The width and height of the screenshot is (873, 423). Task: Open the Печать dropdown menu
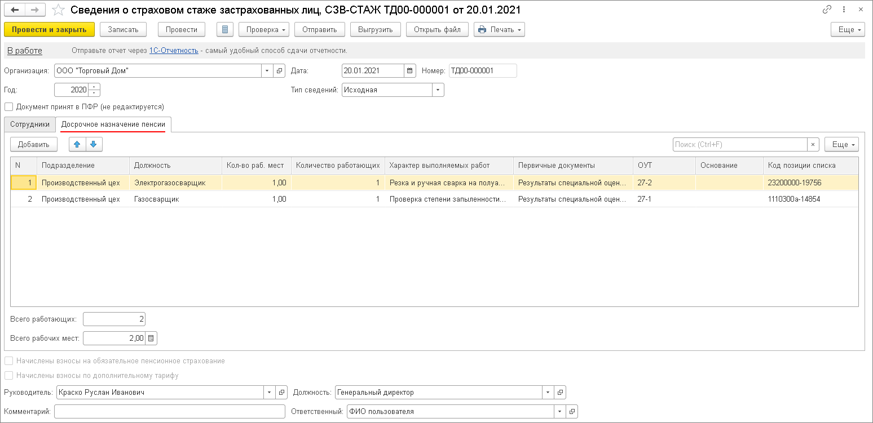click(x=499, y=29)
